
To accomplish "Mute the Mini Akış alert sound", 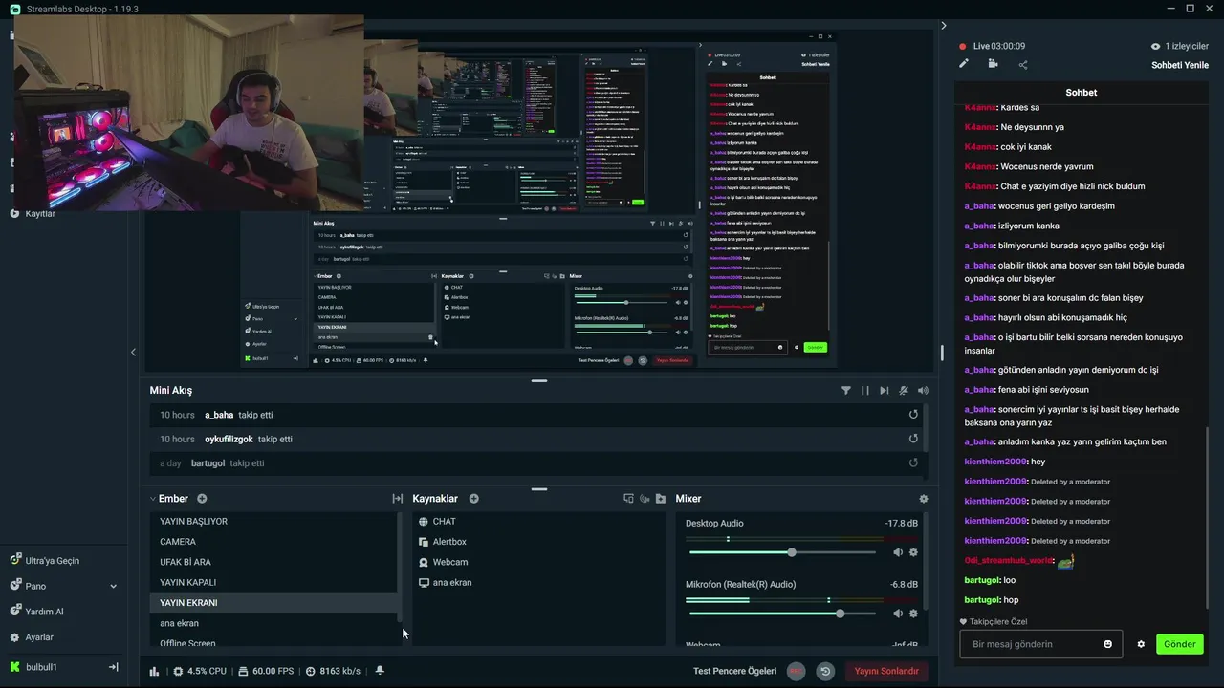I will pyautogui.click(x=923, y=390).
